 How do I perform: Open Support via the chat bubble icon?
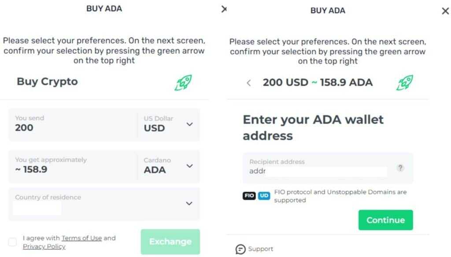pos(240,249)
